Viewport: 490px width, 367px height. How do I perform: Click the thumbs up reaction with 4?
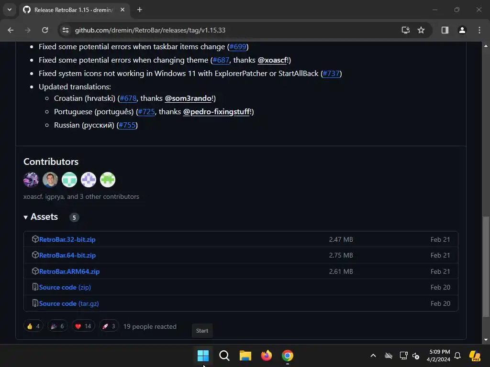pos(33,326)
